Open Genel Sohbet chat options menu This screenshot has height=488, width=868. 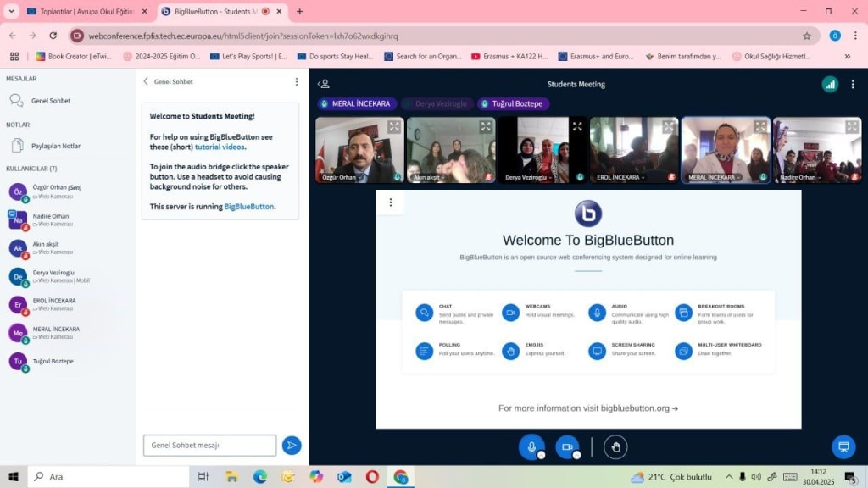coord(296,81)
